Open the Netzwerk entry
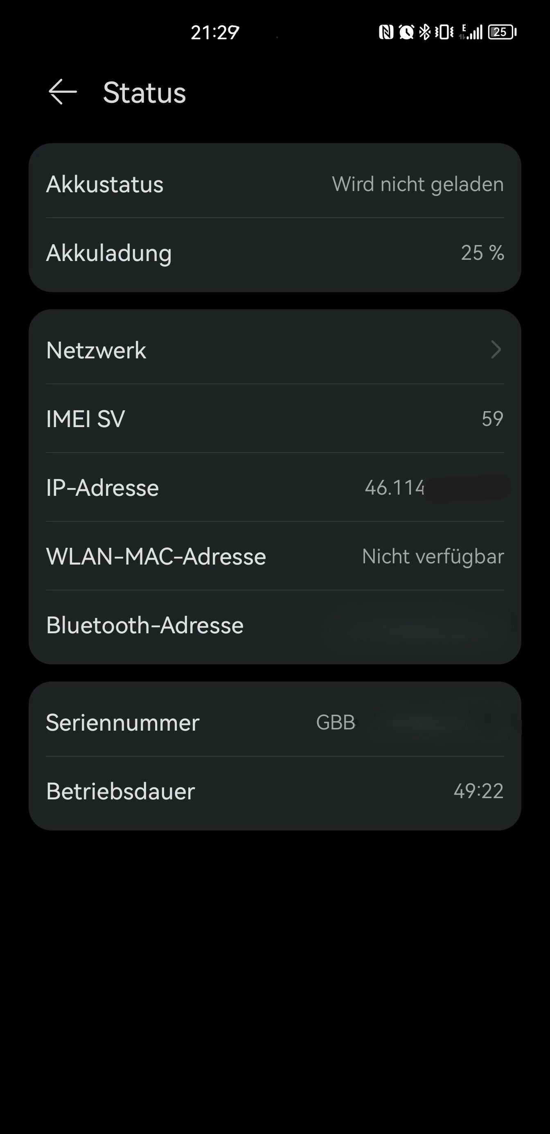Image resolution: width=550 pixels, height=1134 pixels. click(x=96, y=351)
